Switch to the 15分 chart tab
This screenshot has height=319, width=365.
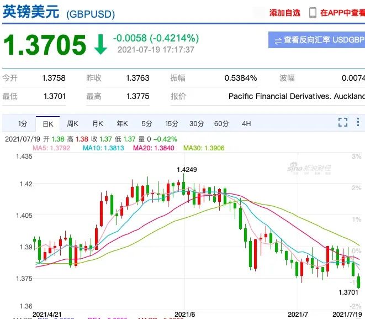tap(172, 123)
